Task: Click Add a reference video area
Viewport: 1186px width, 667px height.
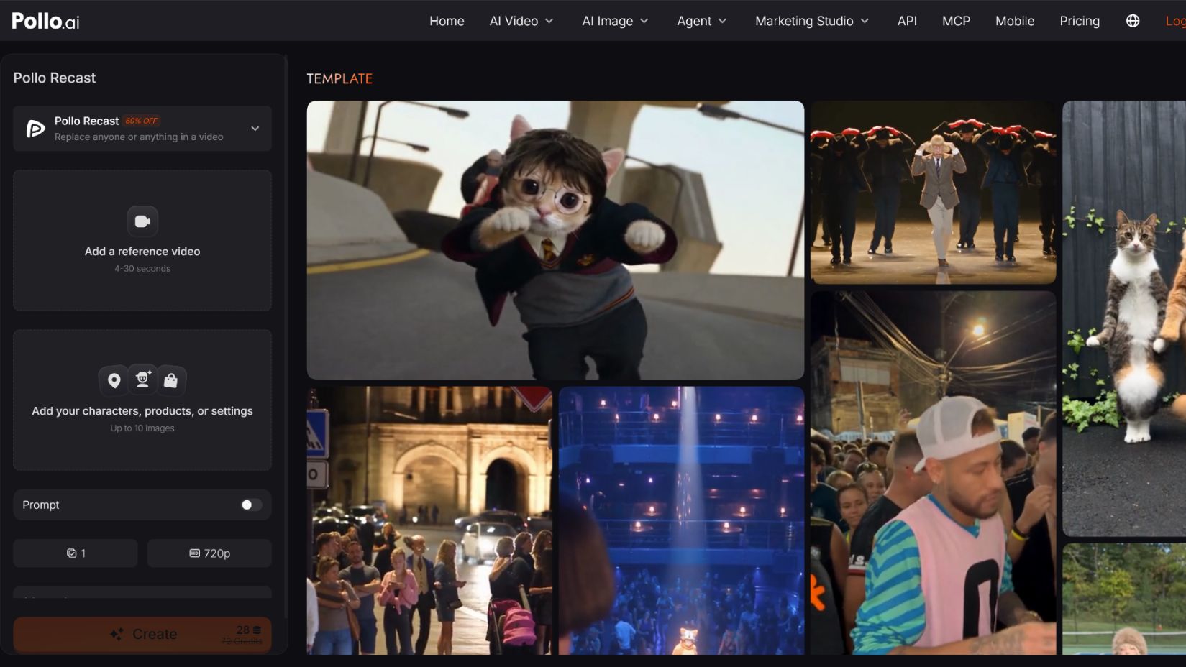Action: (142, 240)
